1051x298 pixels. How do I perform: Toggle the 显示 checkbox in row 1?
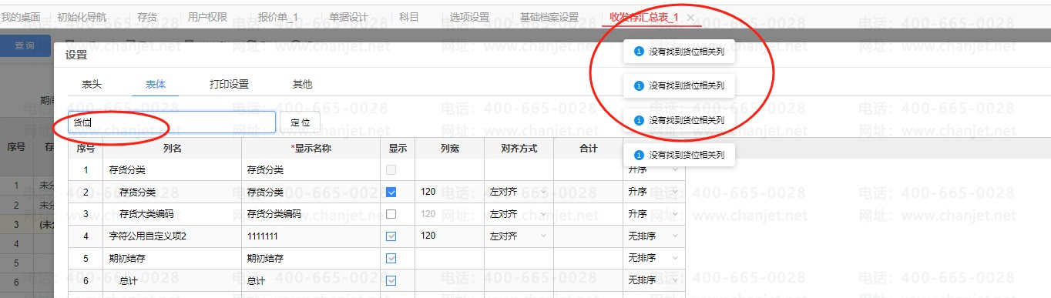click(391, 169)
